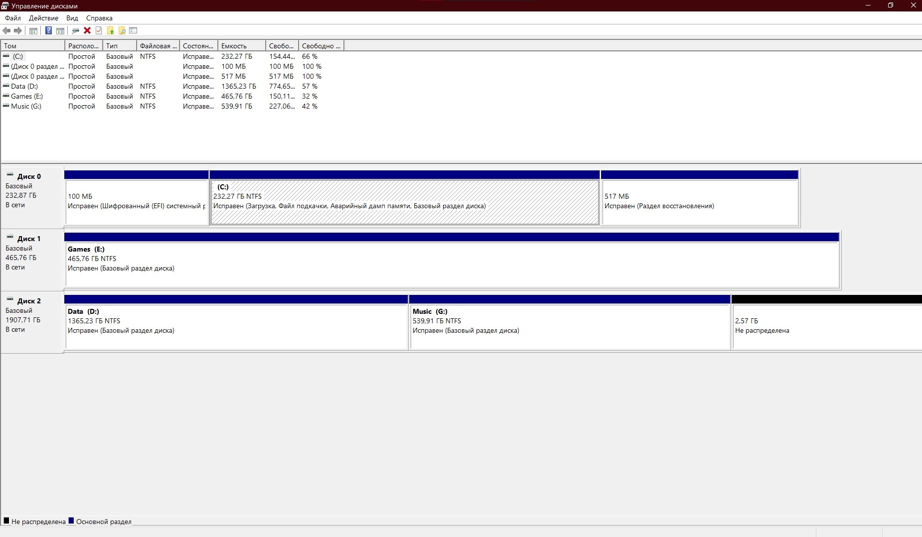Screen dimensions: 922x537
Task: Sort by the Располо... column header
Action: pyautogui.click(x=84, y=46)
